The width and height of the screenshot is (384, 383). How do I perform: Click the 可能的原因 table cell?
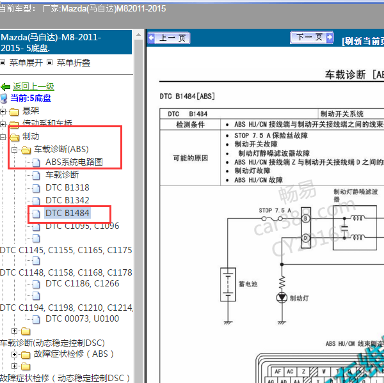pos(190,158)
